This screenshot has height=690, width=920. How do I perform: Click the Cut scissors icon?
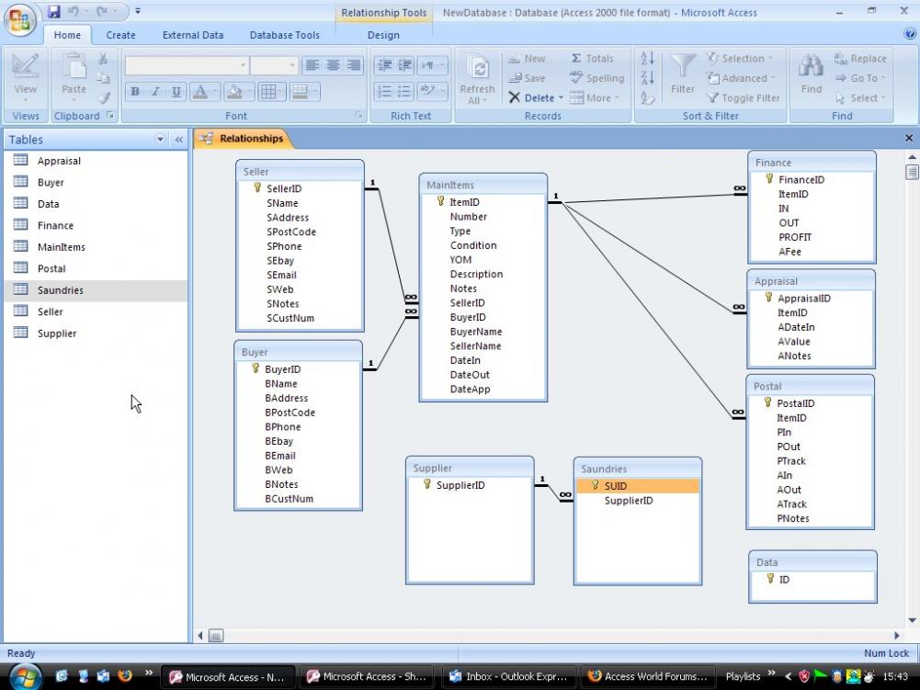point(103,59)
